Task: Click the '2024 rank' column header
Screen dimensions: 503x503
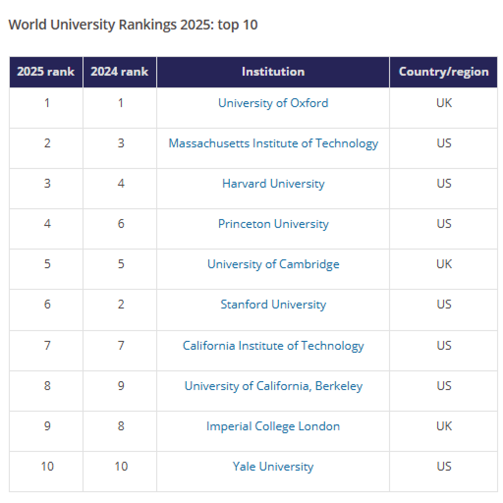Action: point(120,72)
